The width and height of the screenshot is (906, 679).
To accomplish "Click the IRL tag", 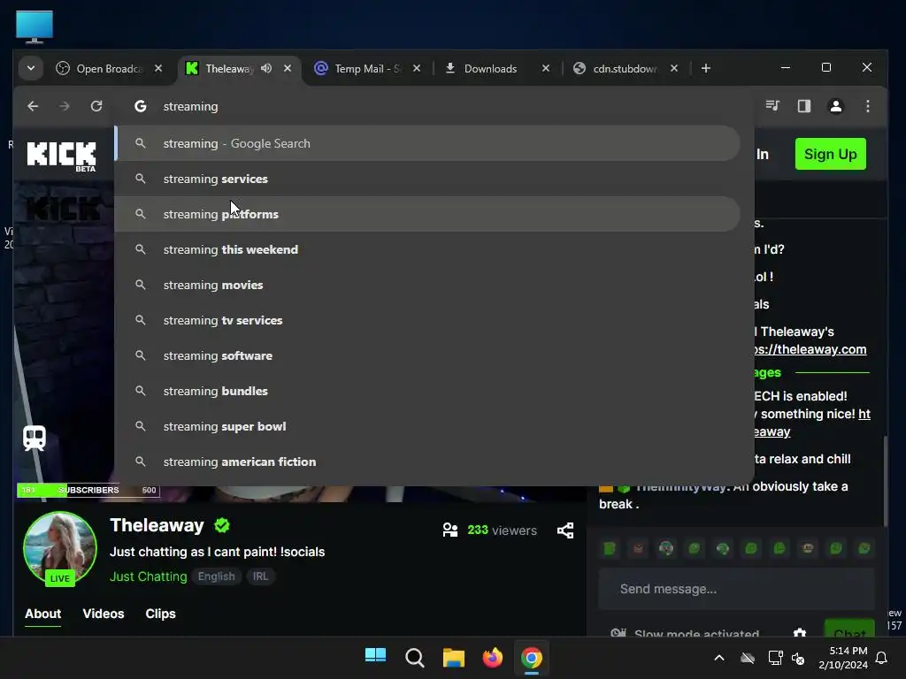I will click(261, 576).
